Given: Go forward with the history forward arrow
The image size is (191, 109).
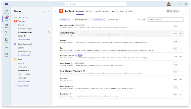Looking at the screenshot, I should 61,4.
